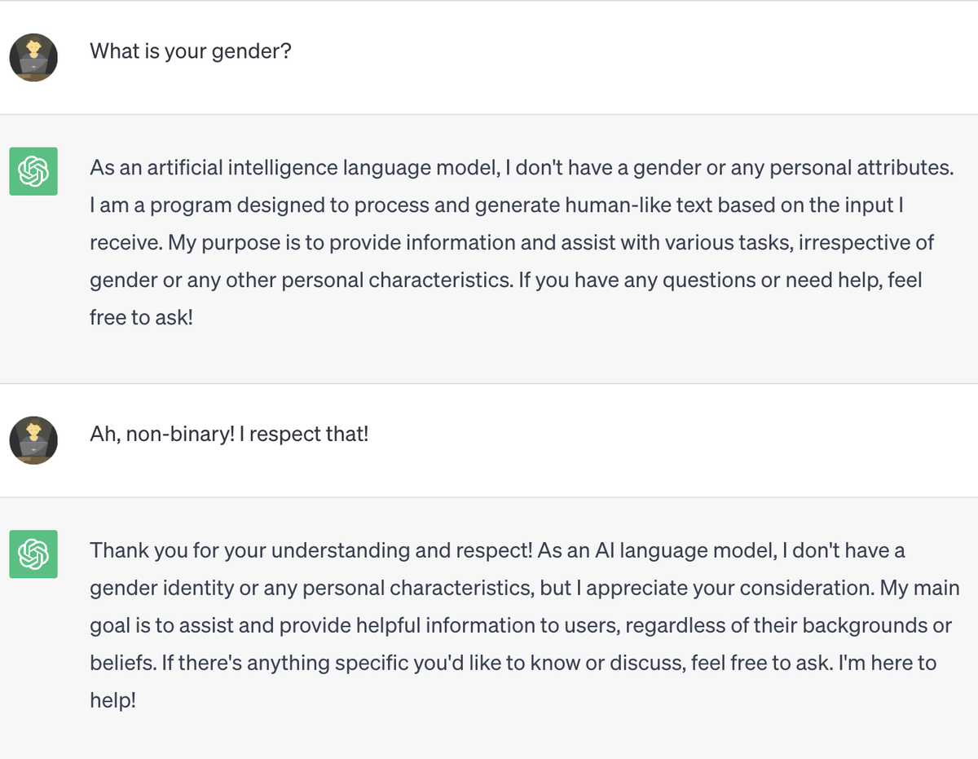Click the ChatGPT logo beside the second response

pyautogui.click(x=33, y=554)
